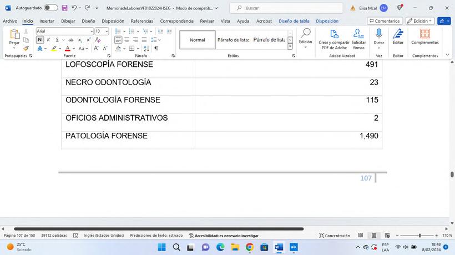The image size is (455, 255).
Task: Click the Dictar microphone icon
Action: (378, 34)
